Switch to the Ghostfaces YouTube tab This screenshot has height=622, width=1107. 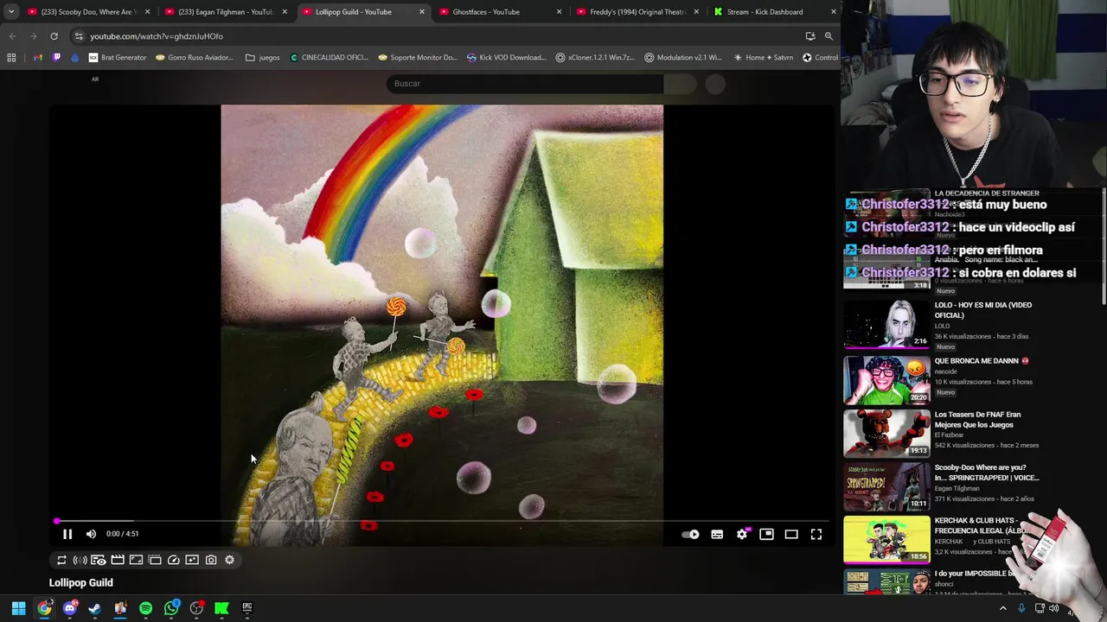499,12
